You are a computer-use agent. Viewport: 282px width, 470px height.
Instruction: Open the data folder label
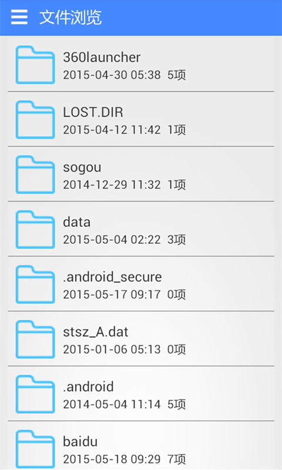tap(77, 222)
